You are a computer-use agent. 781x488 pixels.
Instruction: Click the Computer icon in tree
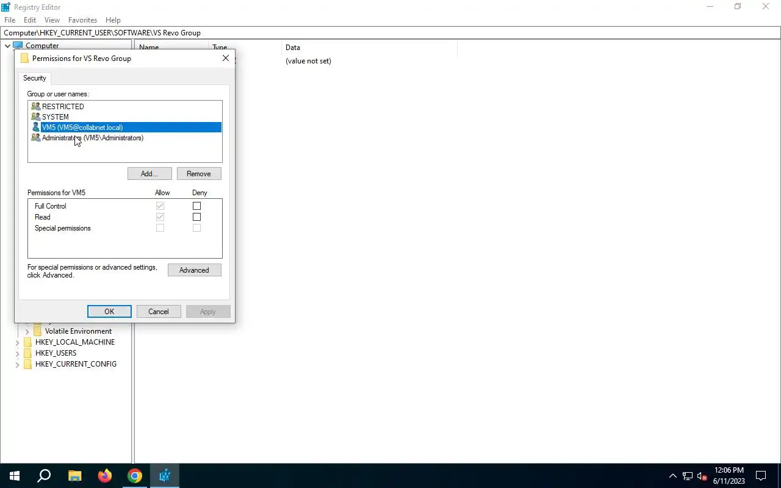click(x=18, y=46)
